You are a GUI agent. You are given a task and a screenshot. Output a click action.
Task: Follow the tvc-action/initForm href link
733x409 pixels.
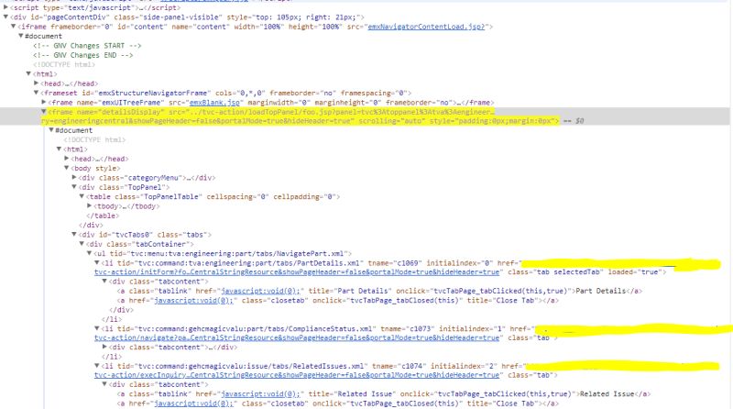pos(297,271)
